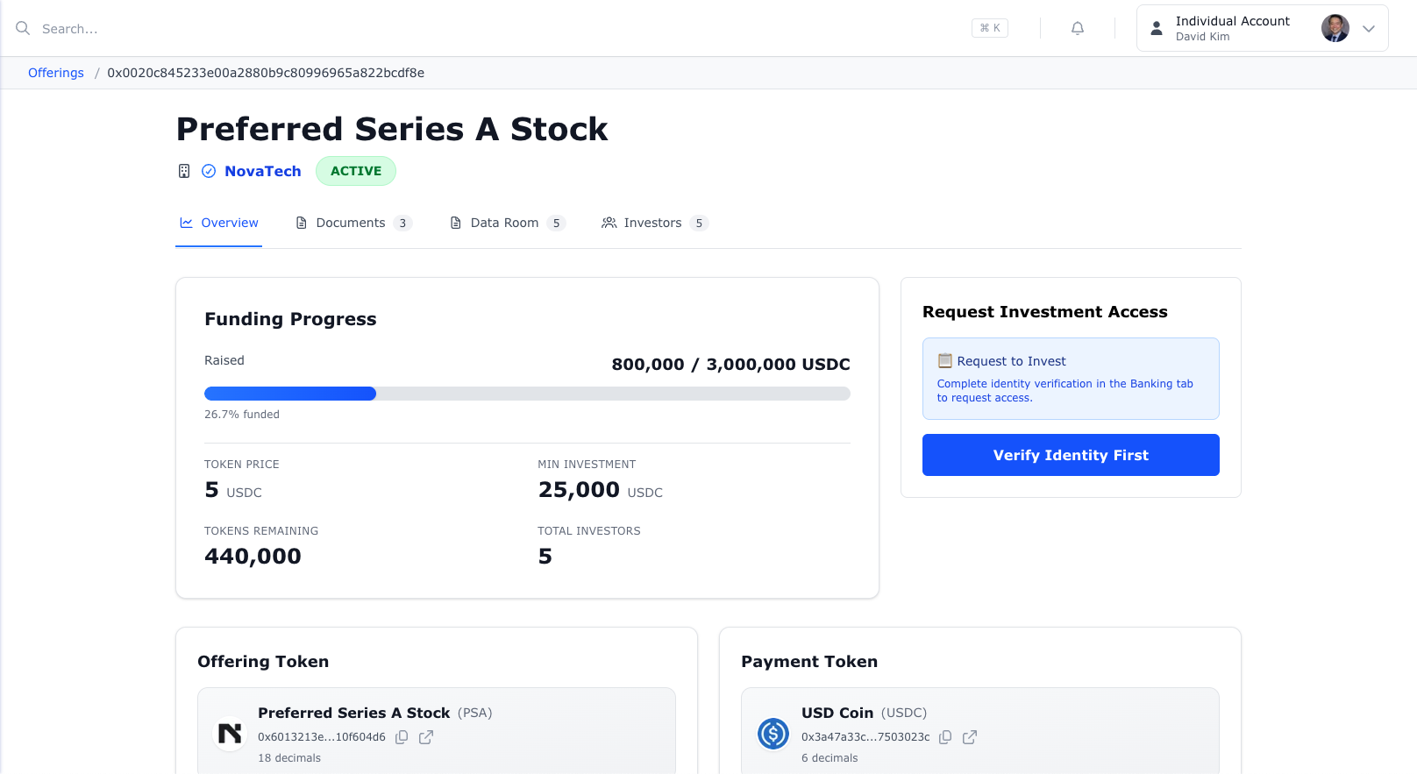Viewport: 1417px width, 774px height.
Task: Expand the account dropdown chevron
Action: click(x=1369, y=28)
